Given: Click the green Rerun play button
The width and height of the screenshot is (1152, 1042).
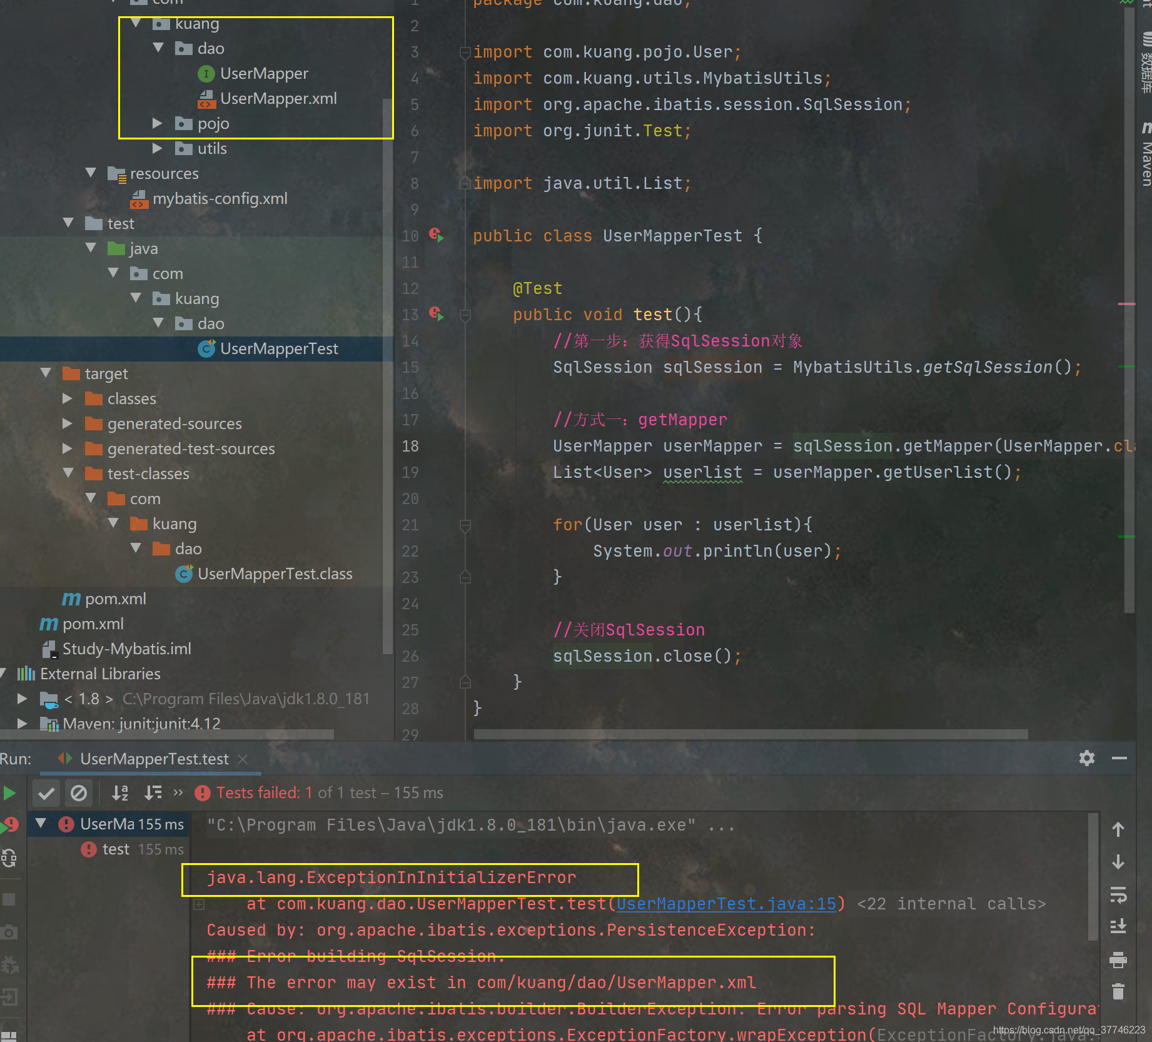Looking at the screenshot, I should (9, 794).
